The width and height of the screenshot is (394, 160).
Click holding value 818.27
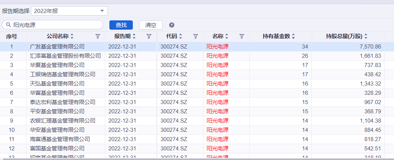pyautogui.click(x=373, y=139)
